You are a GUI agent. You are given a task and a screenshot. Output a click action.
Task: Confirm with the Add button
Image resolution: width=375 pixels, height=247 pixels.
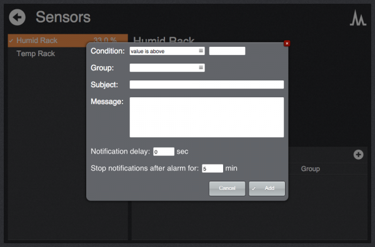267,188
